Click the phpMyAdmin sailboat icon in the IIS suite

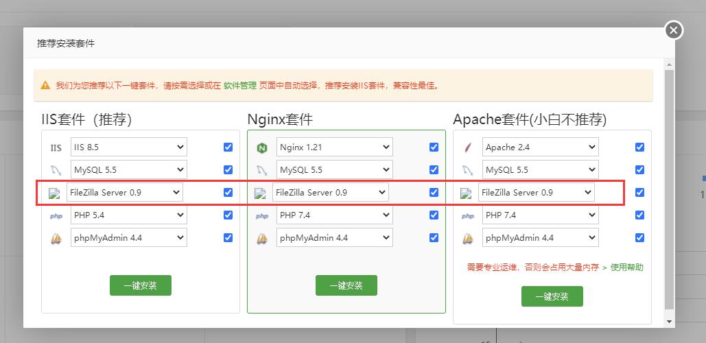pos(56,239)
